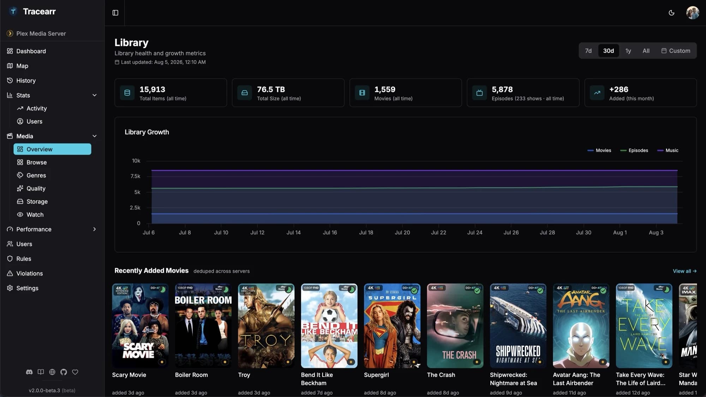706x397 pixels.
Task: Open the Troy poster
Action: tap(266, 326)
